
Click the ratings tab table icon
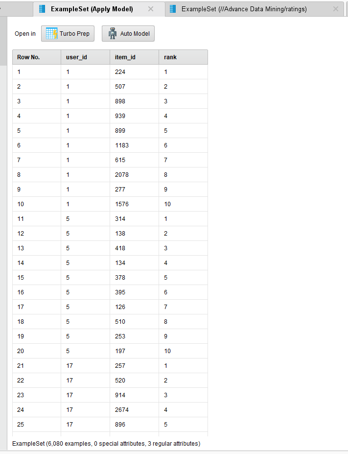pos(173,9)
